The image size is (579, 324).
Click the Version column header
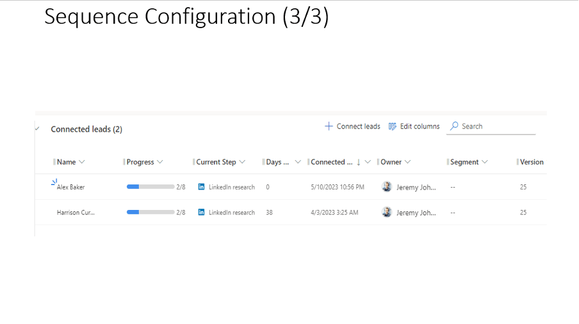(x=531, y=162)
